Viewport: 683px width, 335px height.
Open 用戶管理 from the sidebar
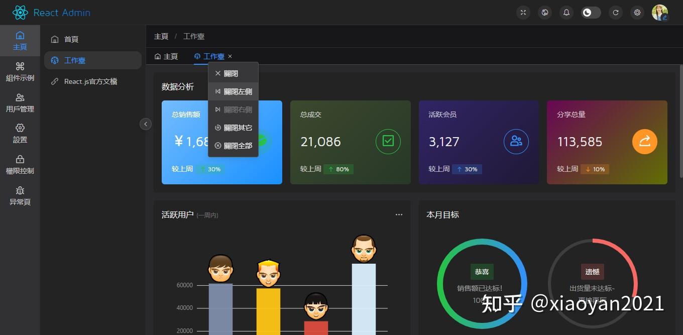pyautogui.click(x=20, y=102)
